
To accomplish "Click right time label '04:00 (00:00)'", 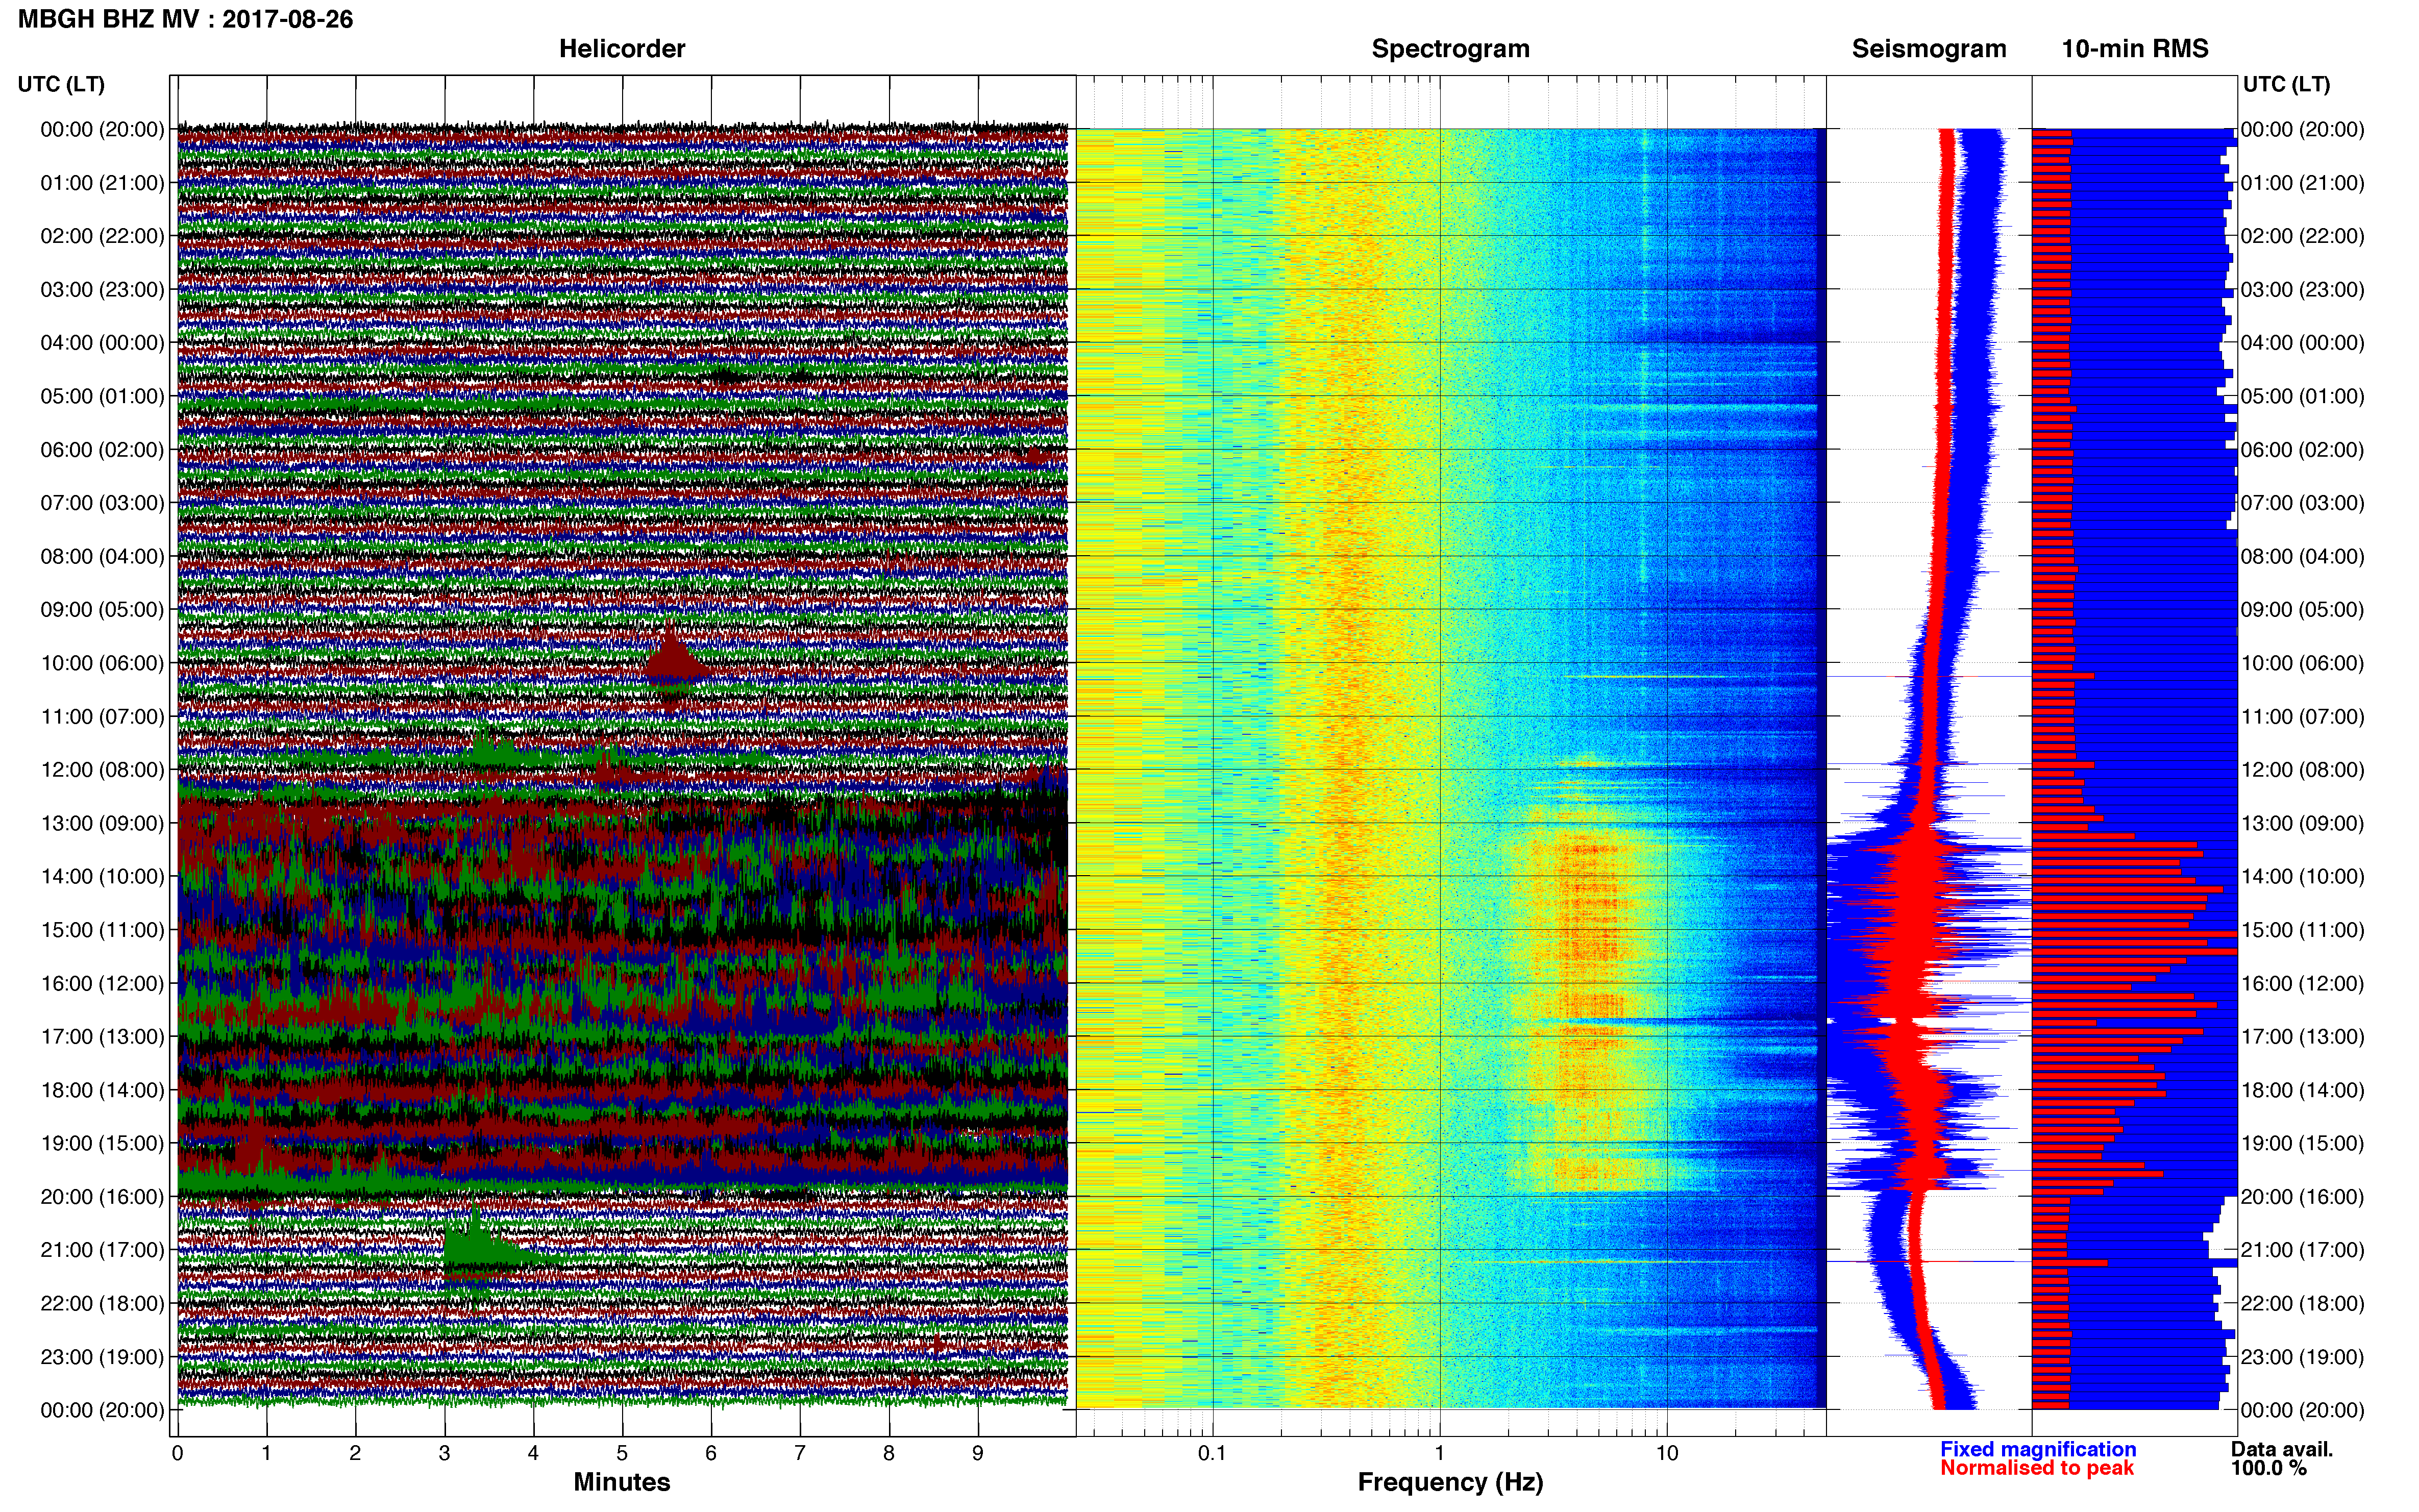I will point(2302,343).
